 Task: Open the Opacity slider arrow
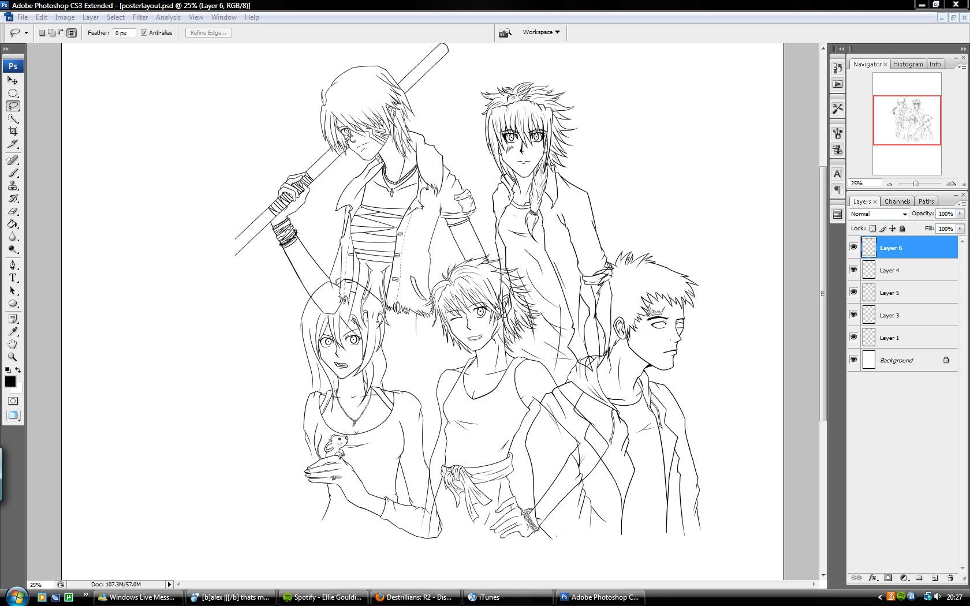pos(960,214)
